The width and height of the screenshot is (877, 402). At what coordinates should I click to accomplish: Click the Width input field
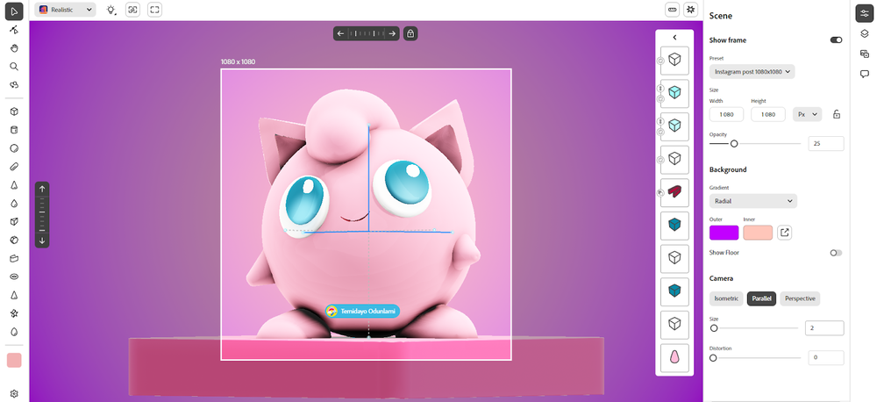click(x=726, y=114)
